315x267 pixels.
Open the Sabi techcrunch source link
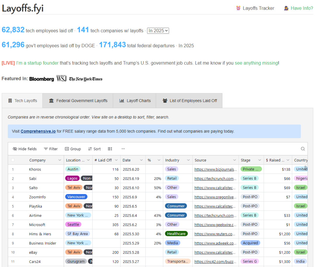pos(215,179)
